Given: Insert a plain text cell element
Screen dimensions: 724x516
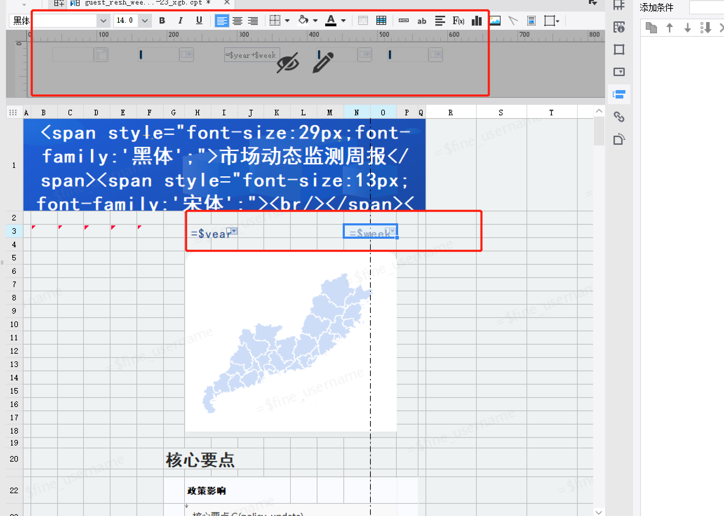Looking at the screenshot, I should pyautogui.click(x=404, y=21).
